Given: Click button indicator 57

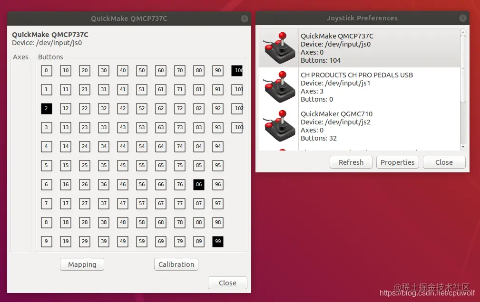Looking at the screenshot, I should 142,204.
